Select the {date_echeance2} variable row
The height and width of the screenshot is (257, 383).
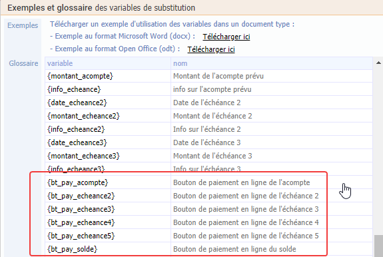point(209,103)
